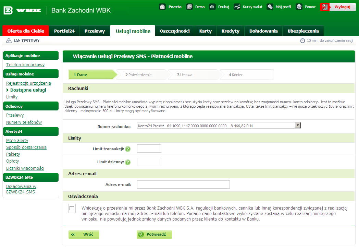
Task: Click the session clock icon
Action: [x=302, y=41]
